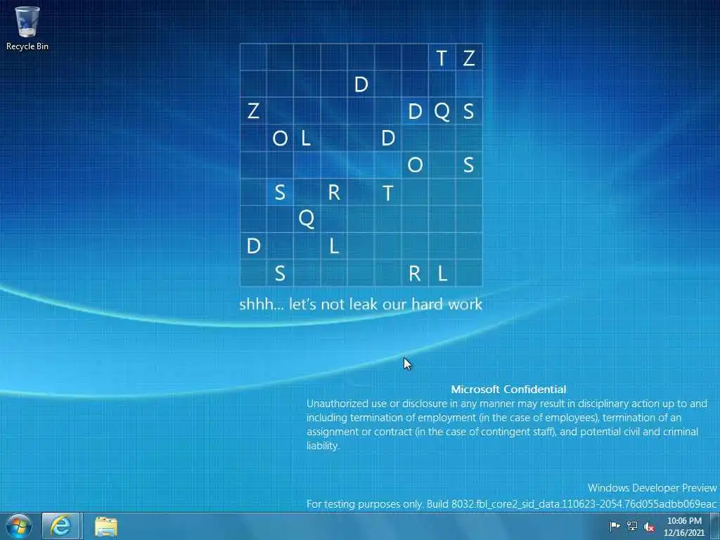Launch Internet Explorer from the taskbar
The image size is (720, 540).
point(61,526)
